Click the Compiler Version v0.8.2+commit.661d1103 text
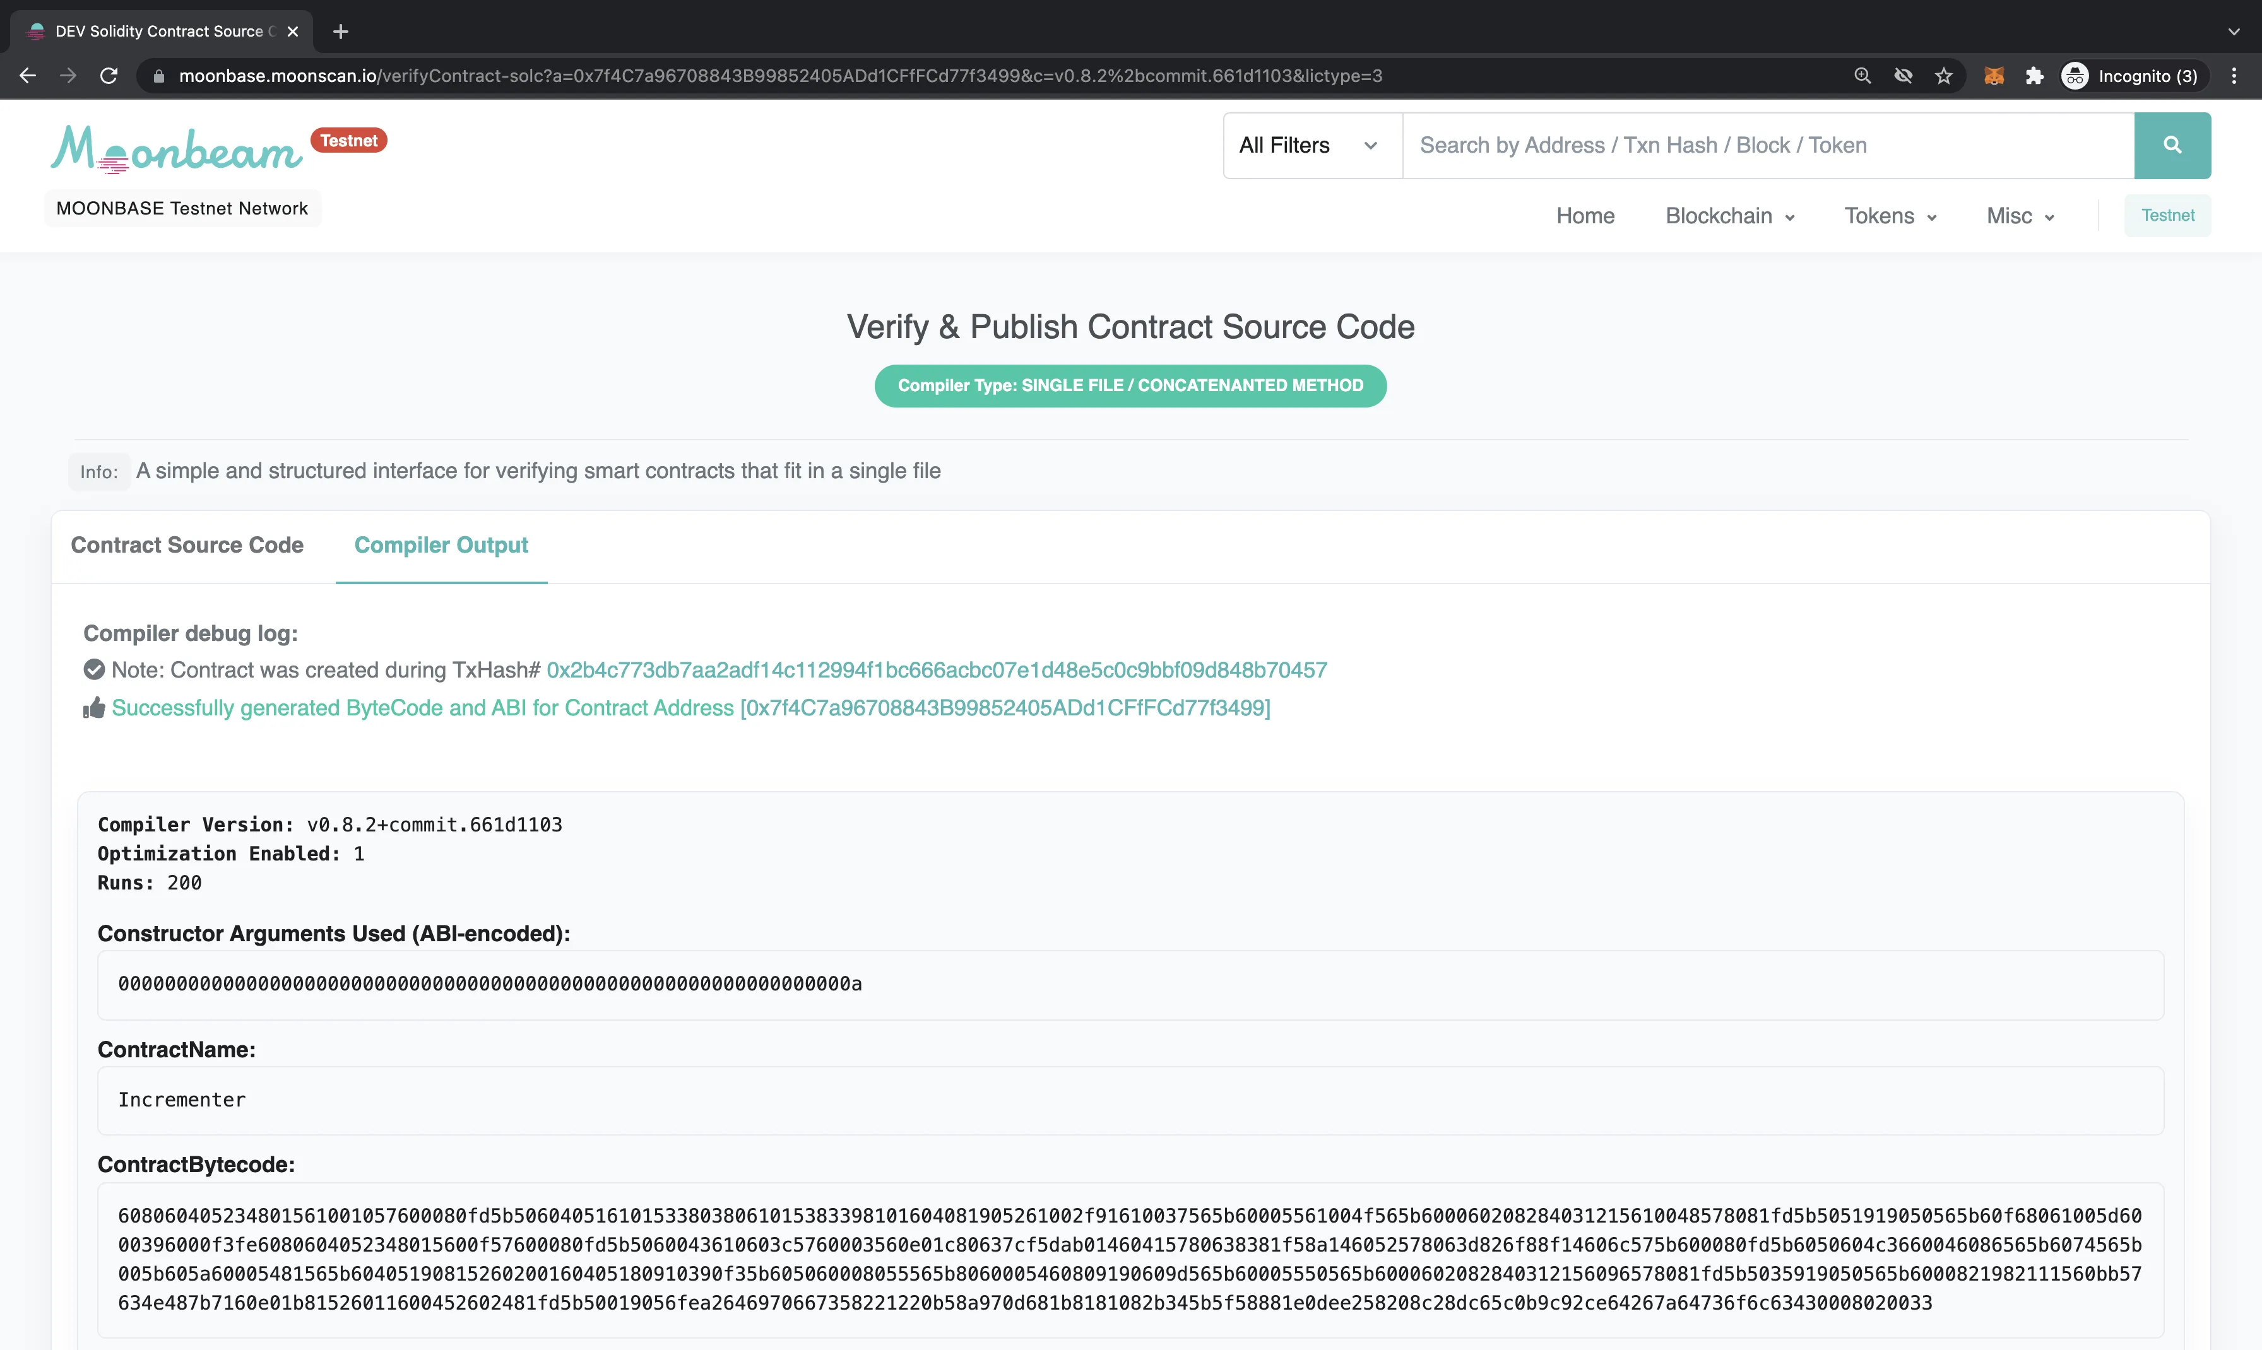2262x1350 pixels. point(329,824)
